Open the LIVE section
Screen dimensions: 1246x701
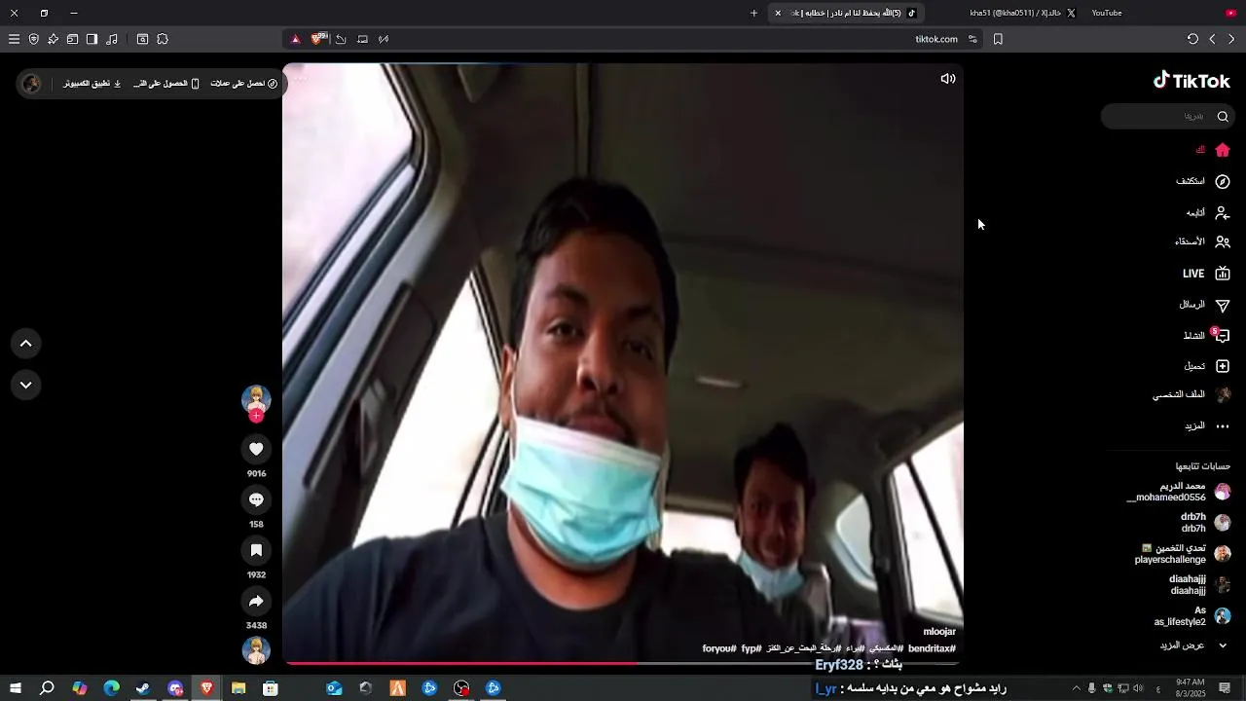(1206, 274)
